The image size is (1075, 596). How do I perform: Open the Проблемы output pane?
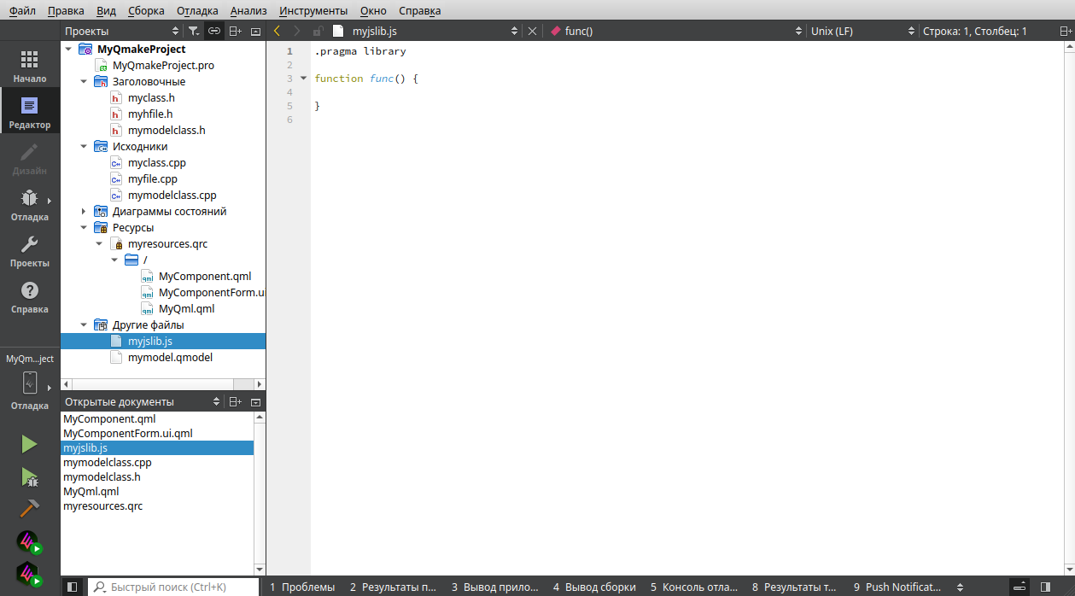point(302,587)
